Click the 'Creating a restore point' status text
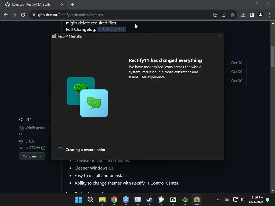The width and height of the screenshot is (275, 206). pos(85,150)
